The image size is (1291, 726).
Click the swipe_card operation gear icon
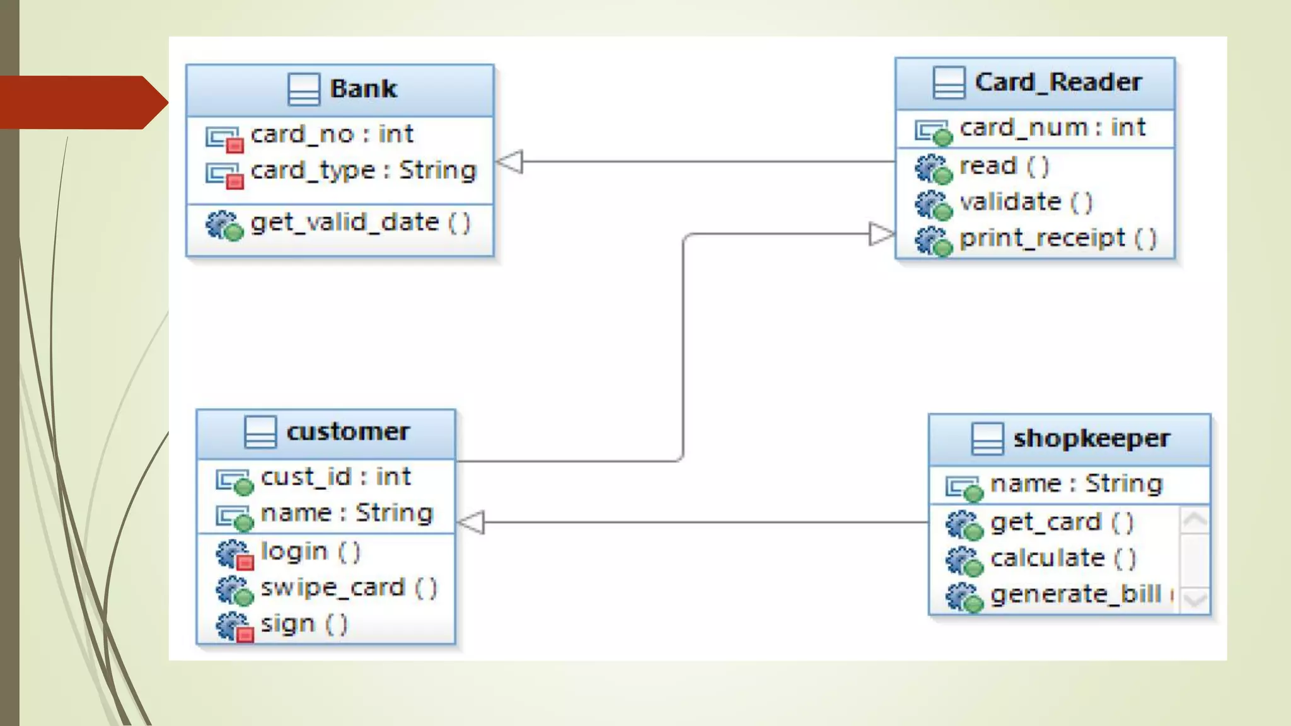coord(234,591)
